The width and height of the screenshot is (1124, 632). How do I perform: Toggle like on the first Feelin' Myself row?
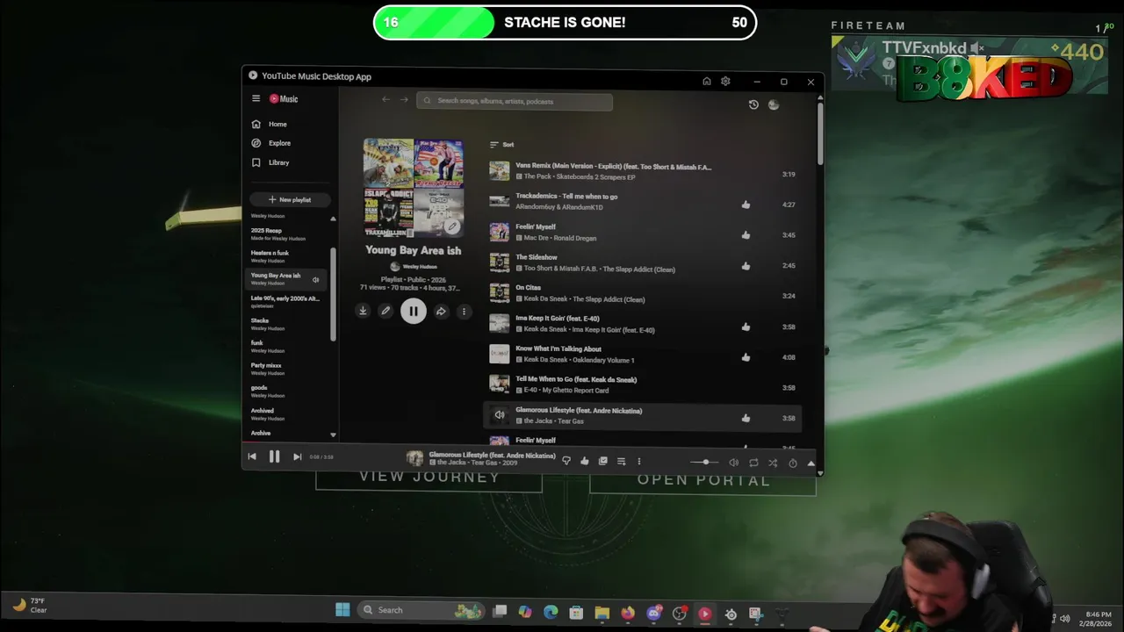[746, 235]
